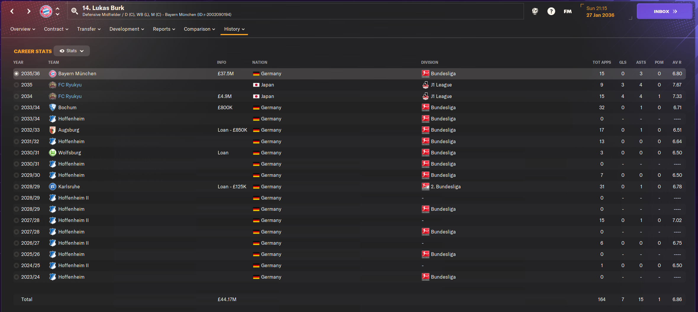The image size is (698, 312).
Task: Expand the Development menu
Action: pos(127,29)
